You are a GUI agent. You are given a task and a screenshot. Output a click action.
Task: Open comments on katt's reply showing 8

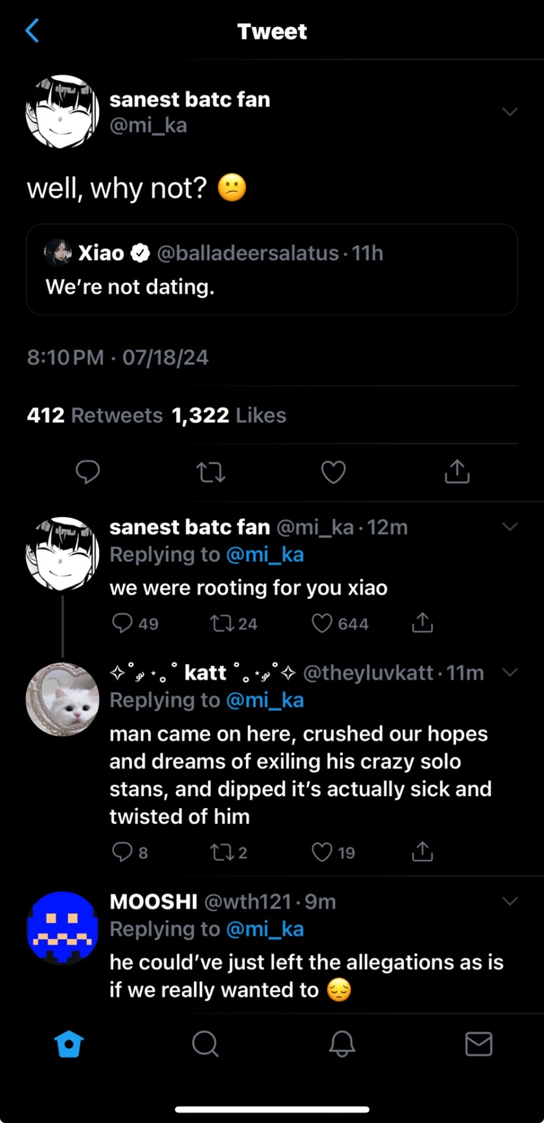point(122,852)
